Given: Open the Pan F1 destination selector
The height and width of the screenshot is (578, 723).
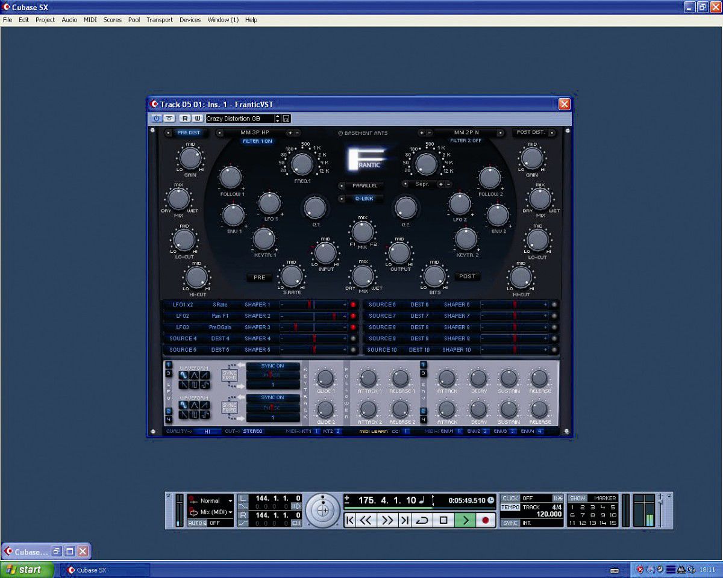Looking at the screenshot, I should coord(220,316).
